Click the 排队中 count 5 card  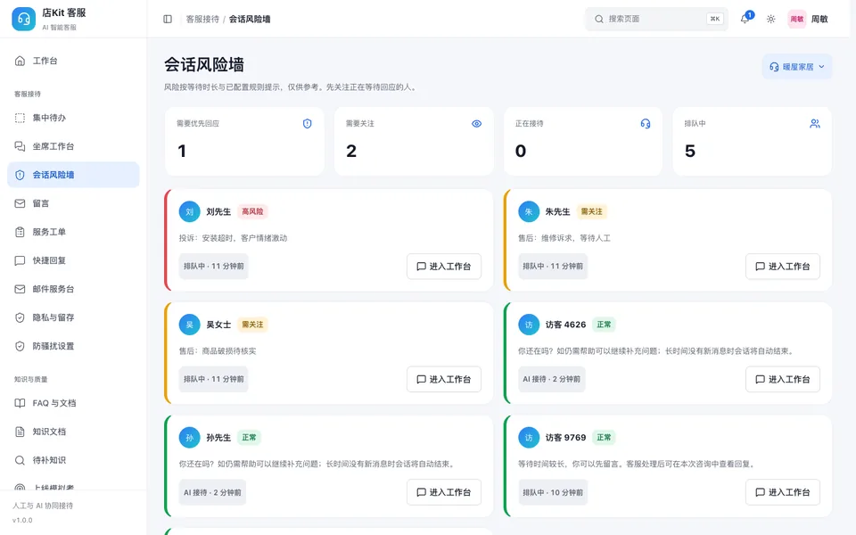[x=753, y=142]
